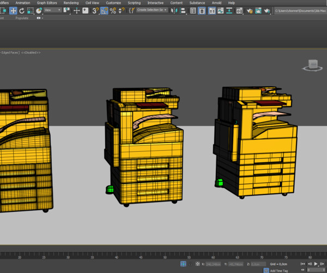
Task: Open the Interactive menu
Action: (x=155, y=3)
